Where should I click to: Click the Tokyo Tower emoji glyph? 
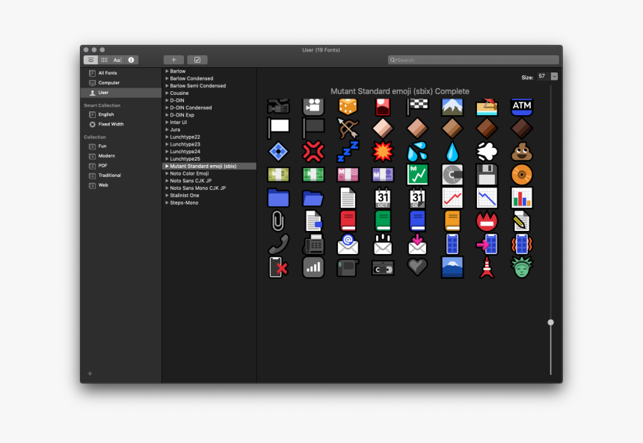(x=487, y=267)
